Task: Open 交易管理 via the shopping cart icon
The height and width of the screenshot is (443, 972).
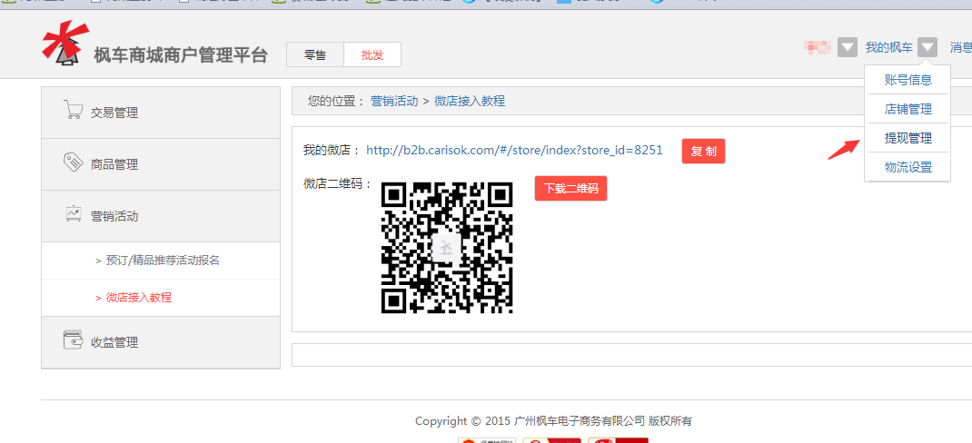Action: (x=74, y=110)
